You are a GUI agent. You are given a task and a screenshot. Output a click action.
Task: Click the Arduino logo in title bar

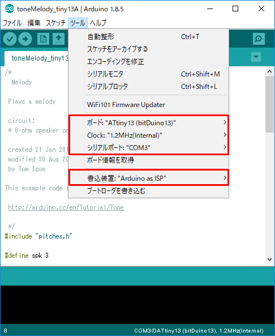pyautogui.click(x=9, y=9)
